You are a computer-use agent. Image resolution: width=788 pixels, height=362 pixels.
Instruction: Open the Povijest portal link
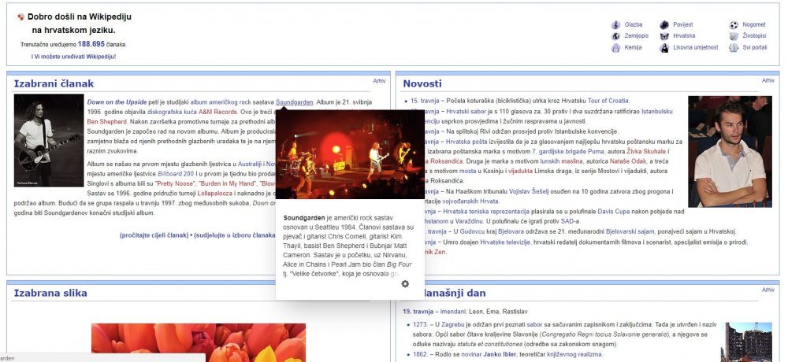click(683, 24)
